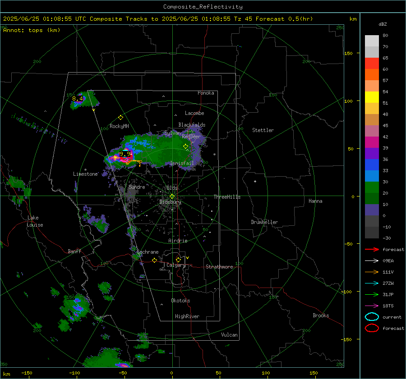The height and width of the screenshot is (379, 406).
Task: Click bottom axis -50 km tick label
Action: coord(123,373)
